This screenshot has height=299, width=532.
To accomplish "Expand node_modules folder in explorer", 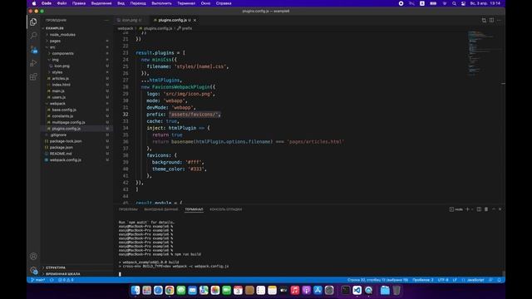I will point(62,35).
